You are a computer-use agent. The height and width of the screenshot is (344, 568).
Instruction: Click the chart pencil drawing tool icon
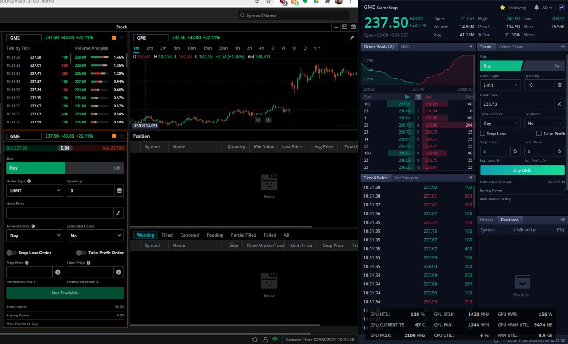[352, 38]
